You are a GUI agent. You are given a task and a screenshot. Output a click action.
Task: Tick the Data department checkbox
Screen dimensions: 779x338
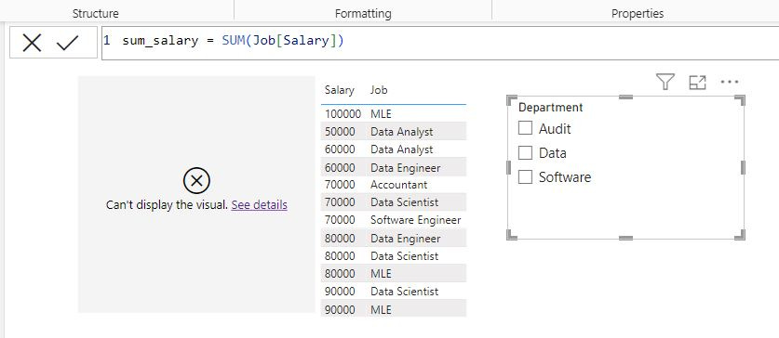click(525, 152)
